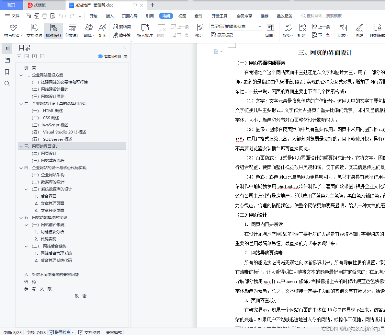Viewport: 385px width, 335px height.
Task: Open a new document tab with plus
Action: 153,5
